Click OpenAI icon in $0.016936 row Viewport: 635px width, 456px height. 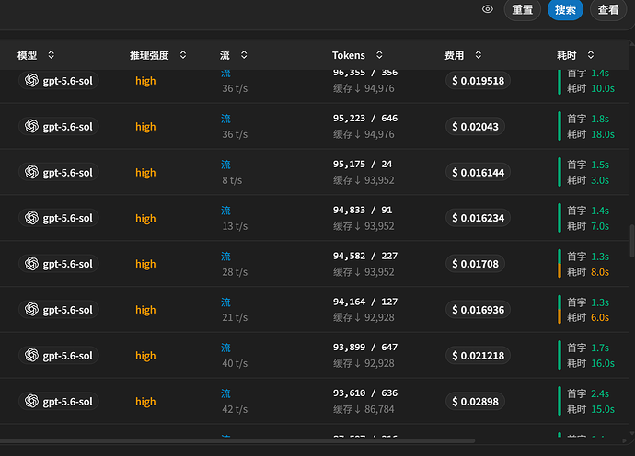tap(31, 310)
